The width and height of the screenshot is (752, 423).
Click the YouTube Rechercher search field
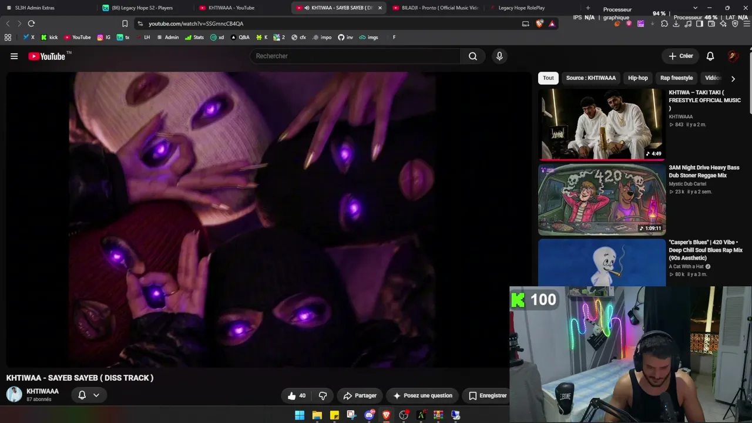coord(355,56)
